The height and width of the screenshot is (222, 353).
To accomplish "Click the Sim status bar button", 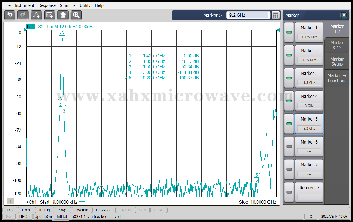I will coord(142,210).
